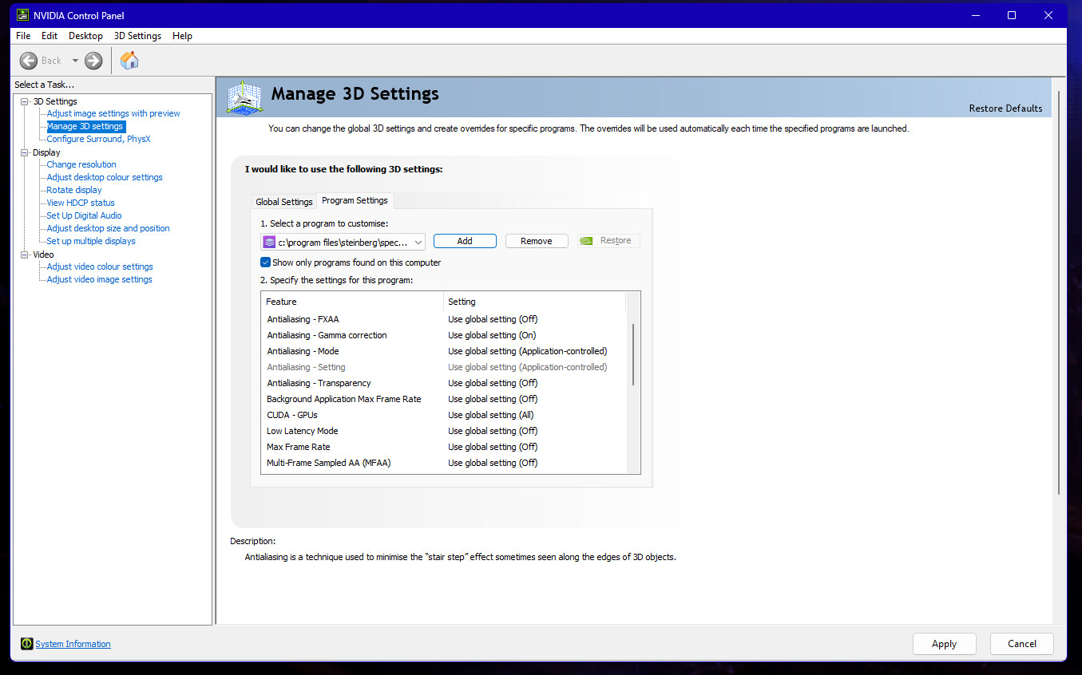Open 'Configure Surround, PhysX' task

[x=98, y=139]
